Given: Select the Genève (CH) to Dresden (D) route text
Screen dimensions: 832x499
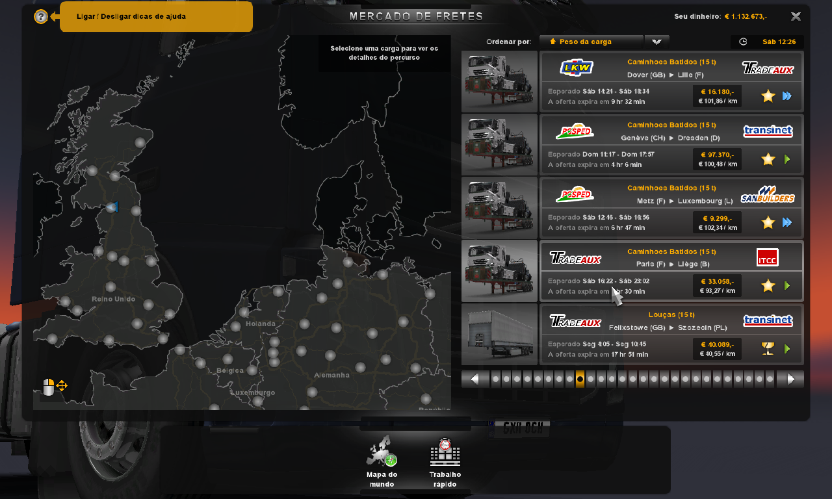Looking at the screenshot, I should (x=671, y=138).
